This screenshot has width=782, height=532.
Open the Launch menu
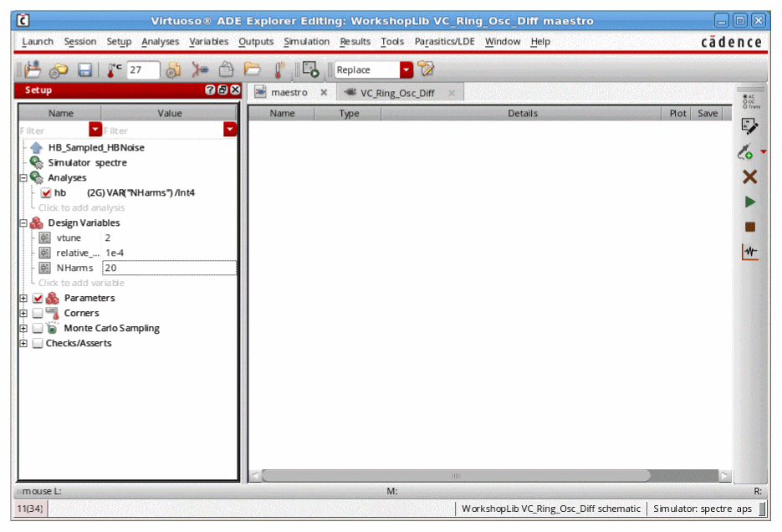pyautogui.click(x=38, y=41)
